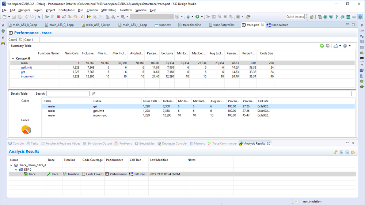Click the green back arrow in Summary Table
This screenshot has height=205, width=365.
click(x=322, y=46)
